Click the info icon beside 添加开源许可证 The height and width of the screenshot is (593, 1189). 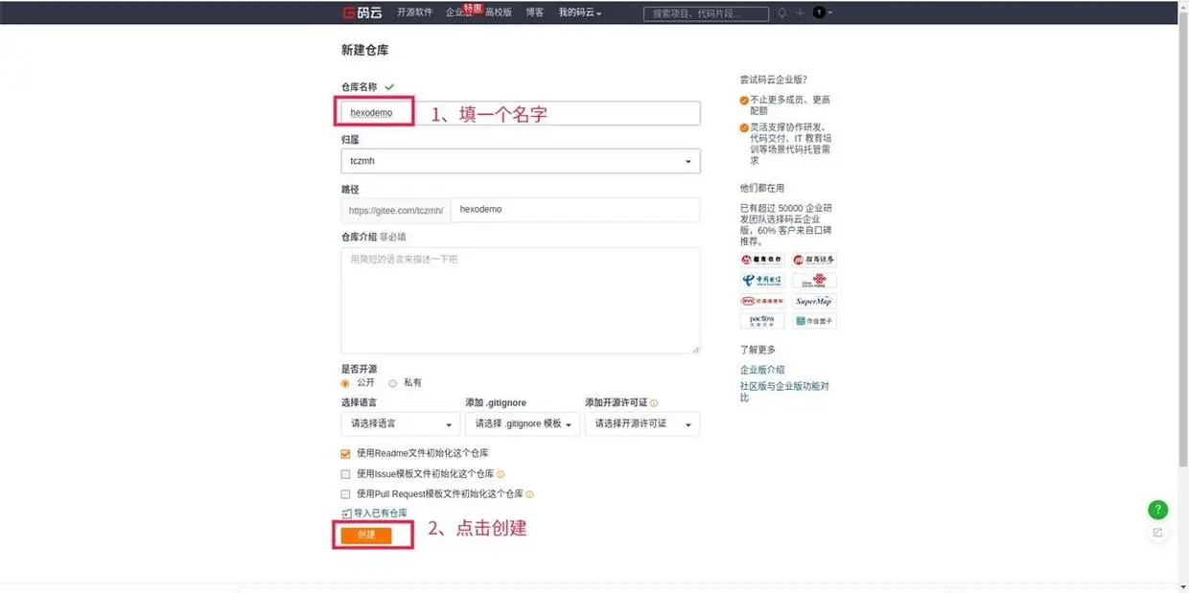654,403
